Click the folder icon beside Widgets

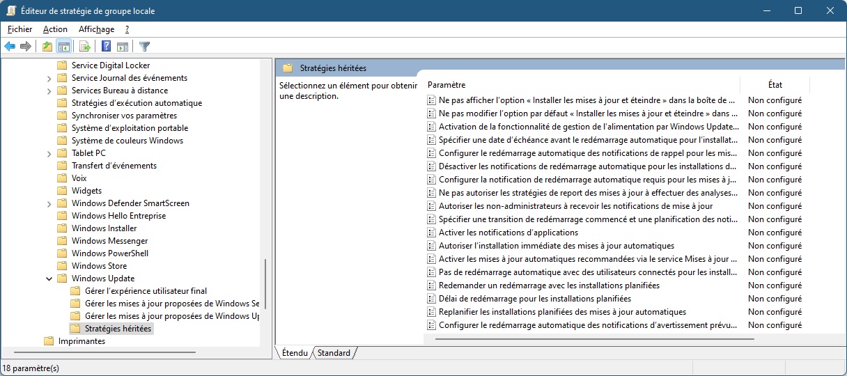pyautogui.click(x=62, y=191)
